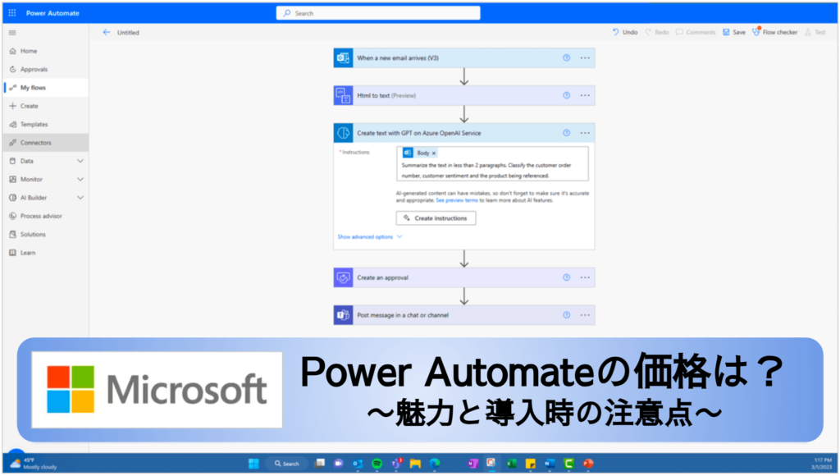840x476 pixels.
Task: Click the Search bar at the top
Action: coord(377,12)
